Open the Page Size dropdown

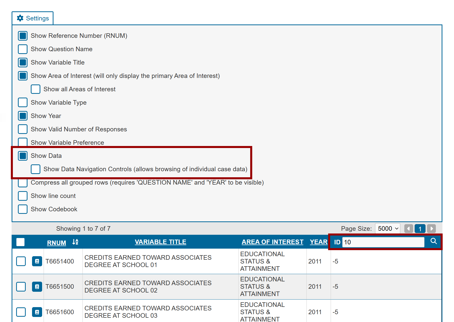pyautogui.click(x=388, y=229)
